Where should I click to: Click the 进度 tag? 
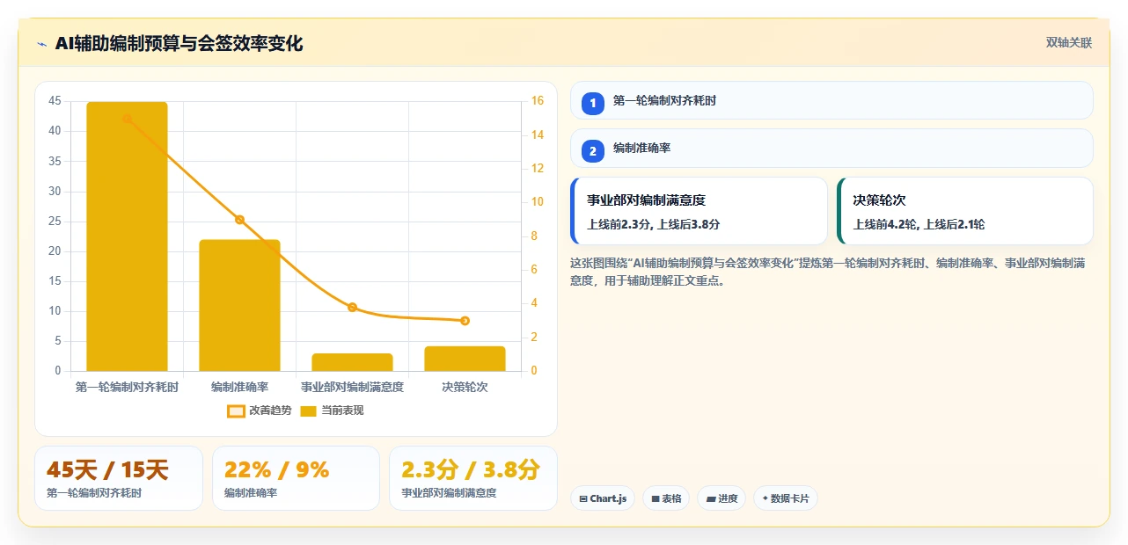(721, 498)
